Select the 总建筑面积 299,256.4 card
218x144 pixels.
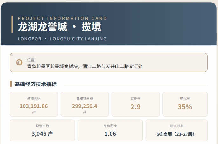(85, 104)
